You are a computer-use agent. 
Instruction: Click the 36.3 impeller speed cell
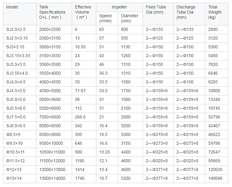[x=103, y=73]
